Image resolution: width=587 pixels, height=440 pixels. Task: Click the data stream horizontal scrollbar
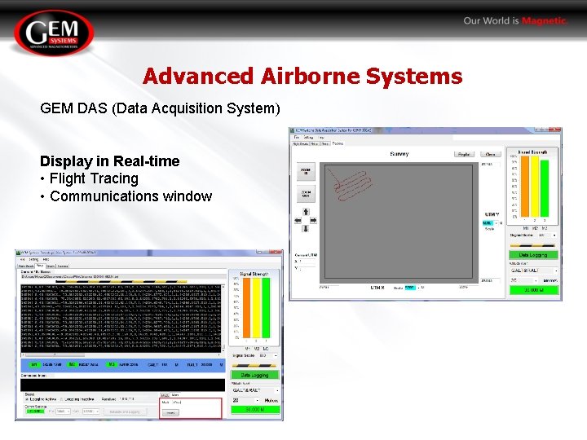[121, 354]
